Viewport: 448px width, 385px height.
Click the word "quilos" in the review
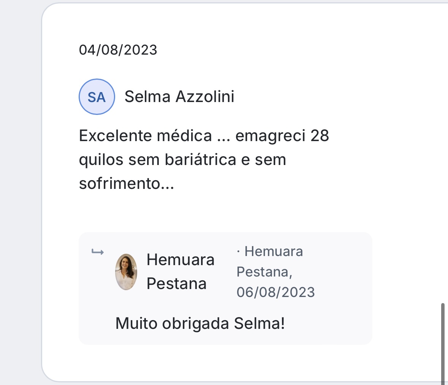pyautogui.click(x=101, y=160)
